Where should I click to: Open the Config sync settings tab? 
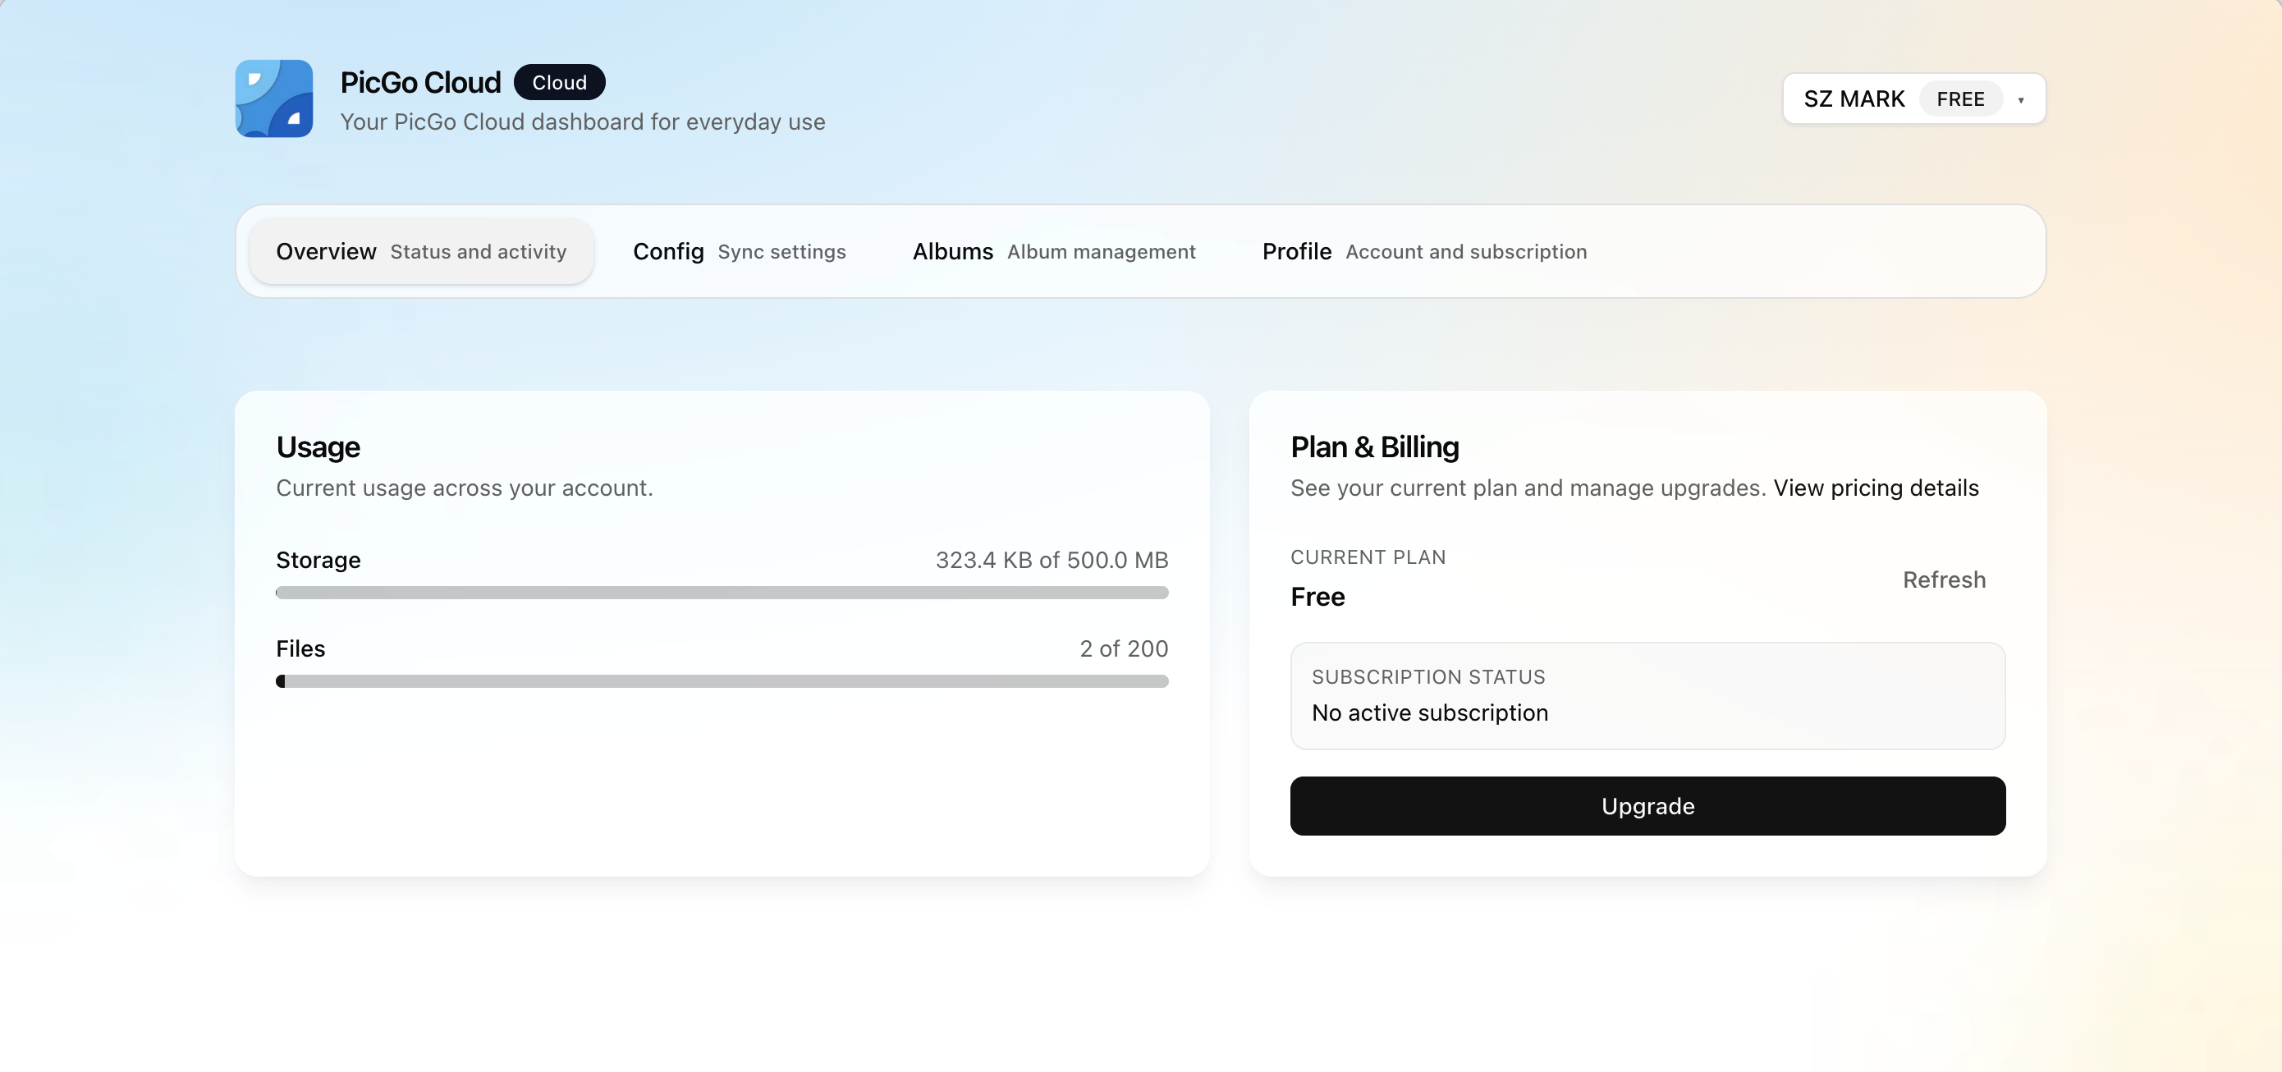(739, 252)
